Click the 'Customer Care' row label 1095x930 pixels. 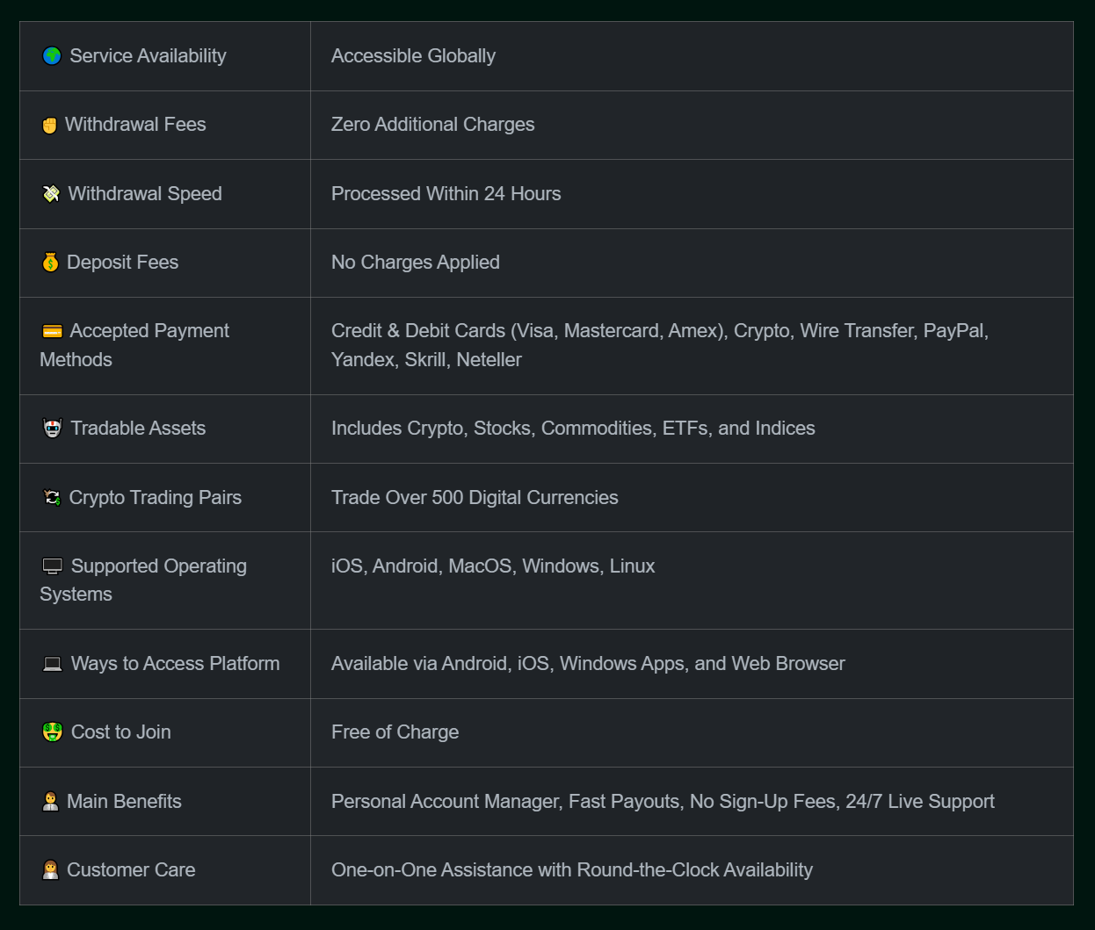131,870
